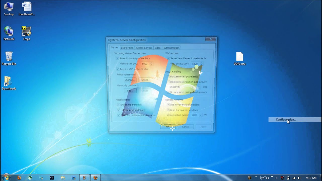
Task: Toggle Grab transparent windows checkbox
Action: pyautogui.click(x=168, y=110)
